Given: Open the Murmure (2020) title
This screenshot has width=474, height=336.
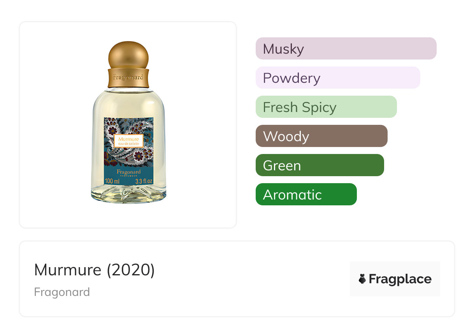Looking at the screenshot, I should (x=95, y=270).
